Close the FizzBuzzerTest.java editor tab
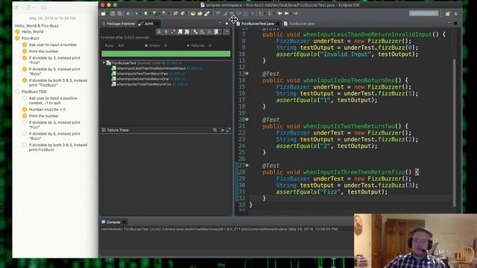Viewport: 477px width, 268px height. point(278,23)
